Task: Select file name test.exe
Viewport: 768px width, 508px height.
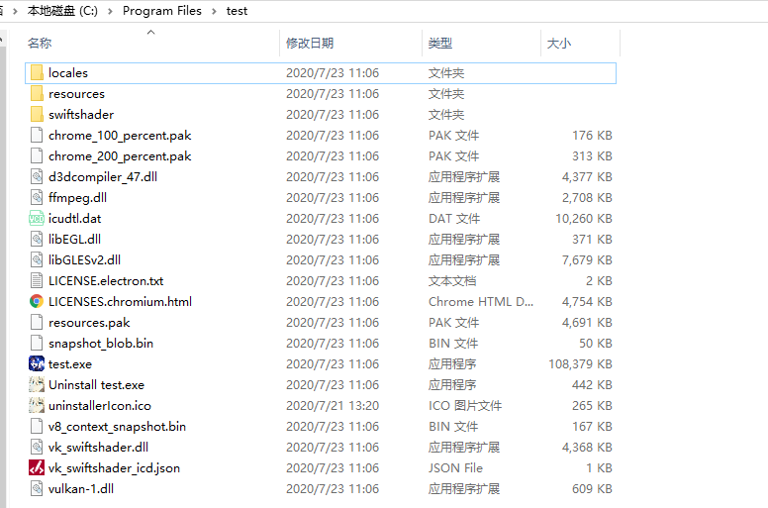Action: click(70, 364)
